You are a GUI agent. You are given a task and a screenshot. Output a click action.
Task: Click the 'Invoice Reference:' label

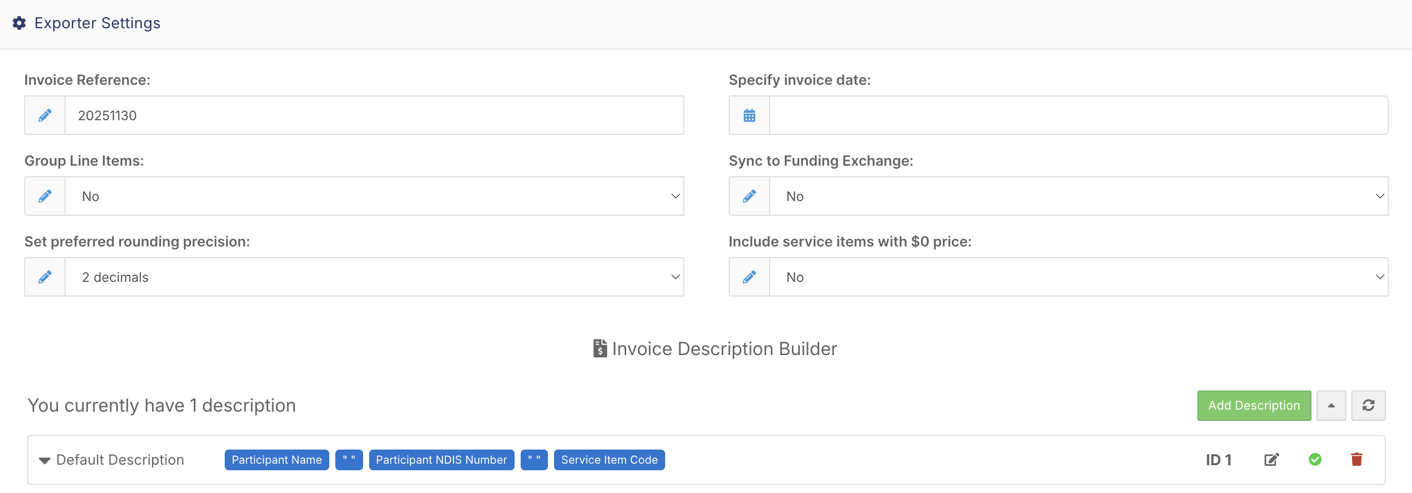pyautogui.click(x=87, y=80)
